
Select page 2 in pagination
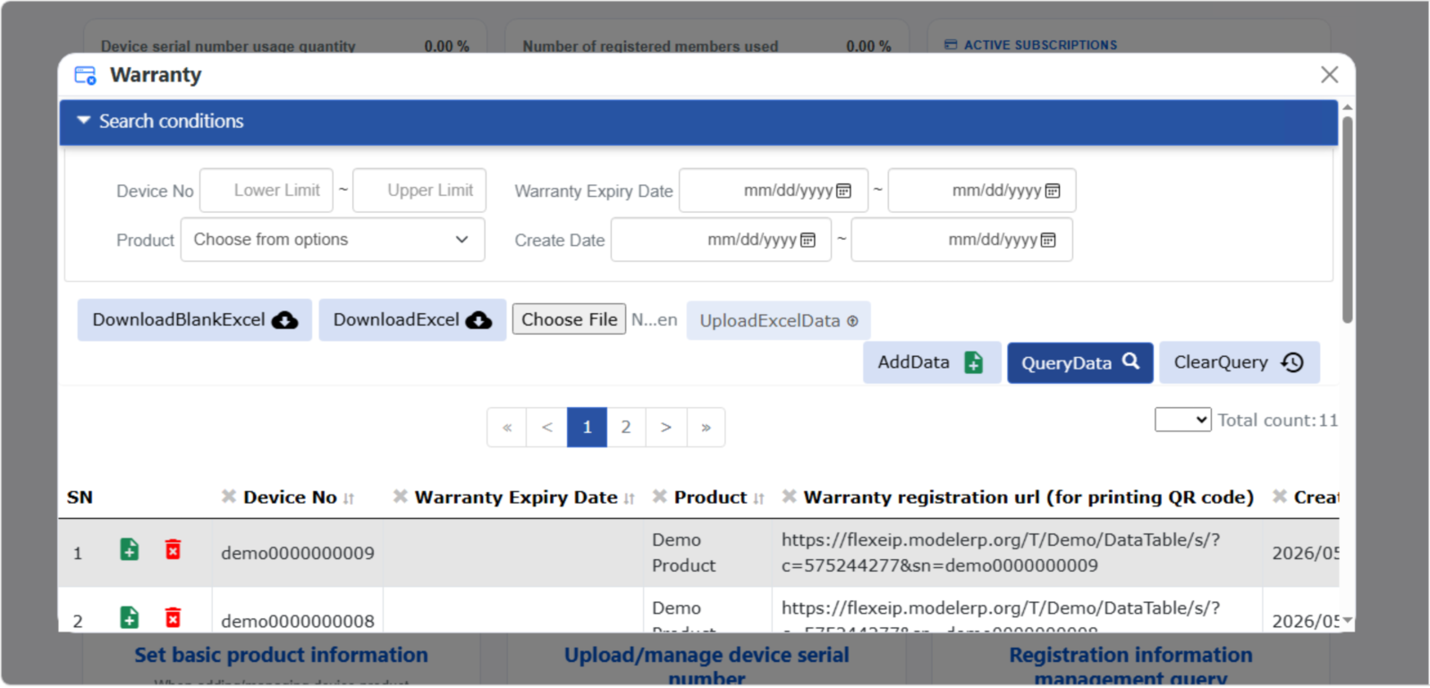coord(626,428)
